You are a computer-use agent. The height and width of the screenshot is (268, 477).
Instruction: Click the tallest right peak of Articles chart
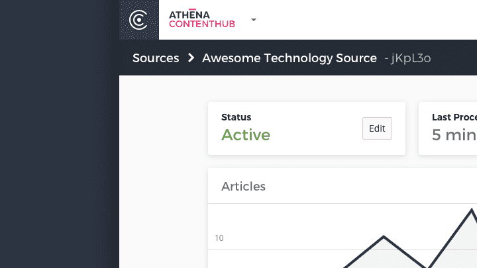(471, 210)
